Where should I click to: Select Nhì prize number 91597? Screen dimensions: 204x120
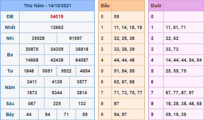click(76, 38)
